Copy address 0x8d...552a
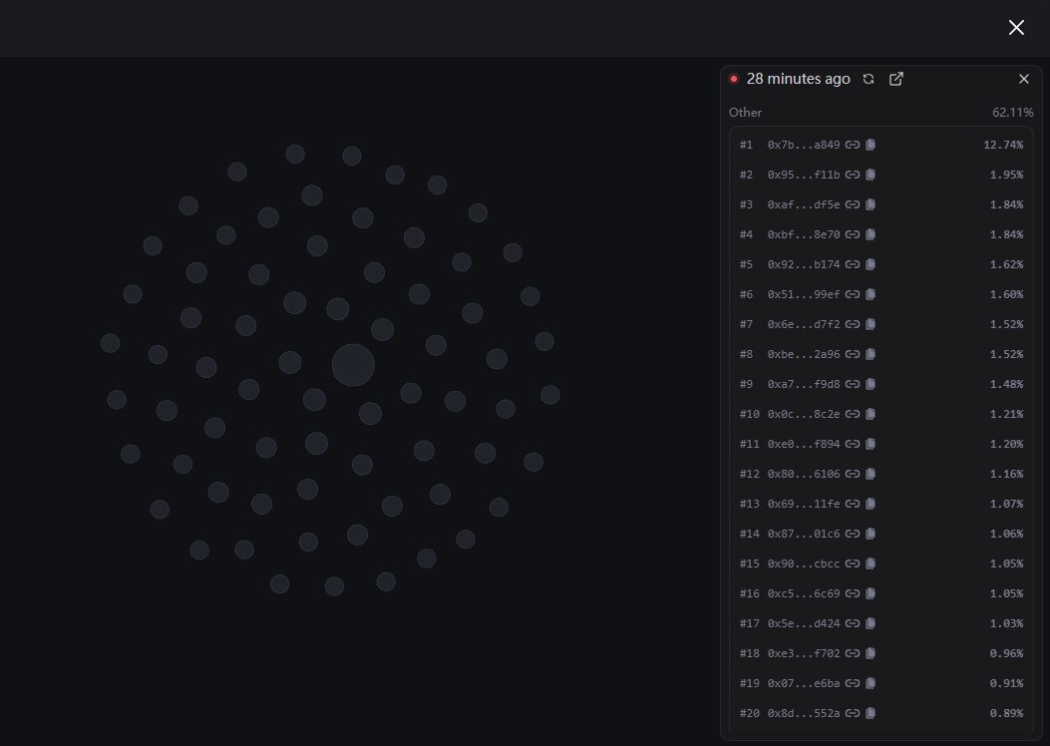1050x746 pixels. click(x=871, y=713)
